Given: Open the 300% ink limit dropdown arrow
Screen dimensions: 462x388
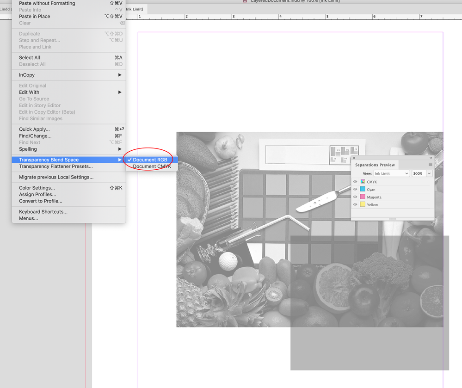Looking at the screenshot, I should pyautogui.click(x=429, y=173).
